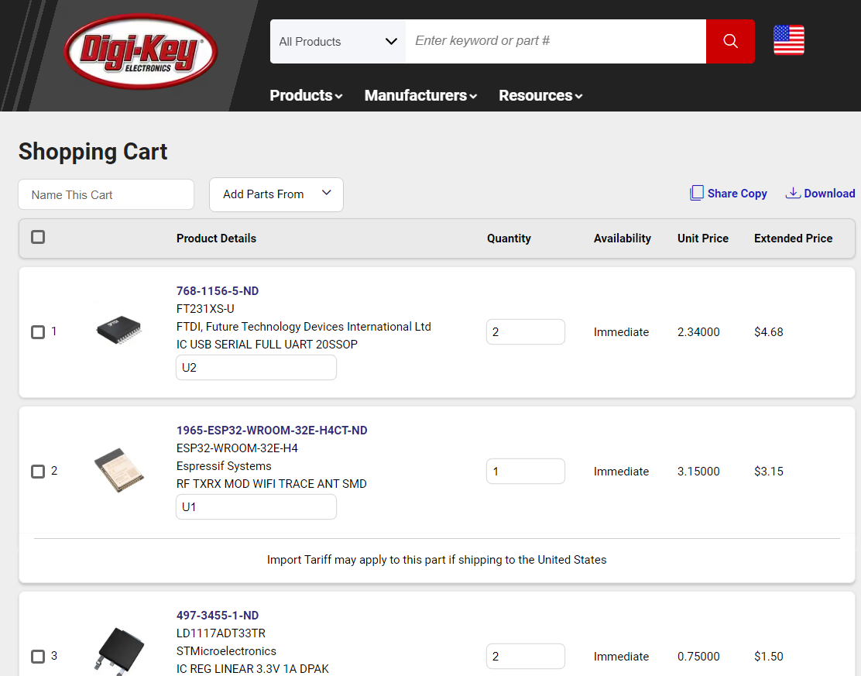View the FT231XS-U product thumbnail image

point(118,329)
